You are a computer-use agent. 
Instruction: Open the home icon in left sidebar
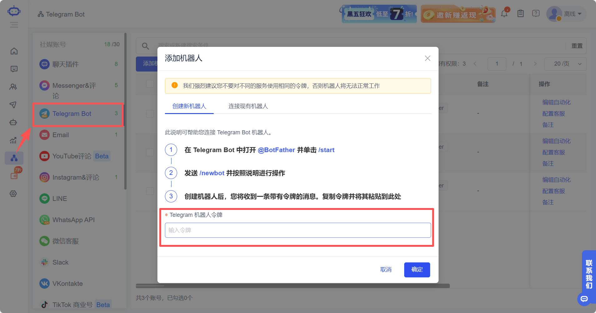click(x=14, y=51)
